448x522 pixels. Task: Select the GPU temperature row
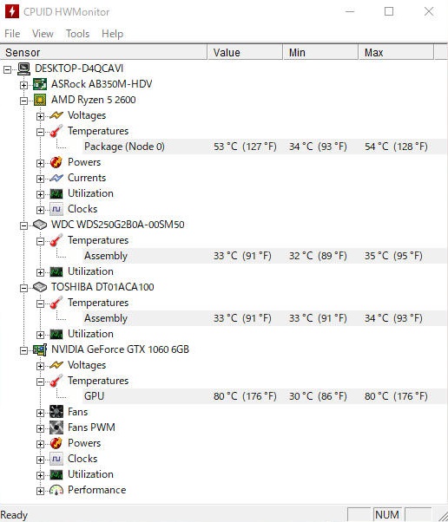pyautogui.click(x=264, y=396)
